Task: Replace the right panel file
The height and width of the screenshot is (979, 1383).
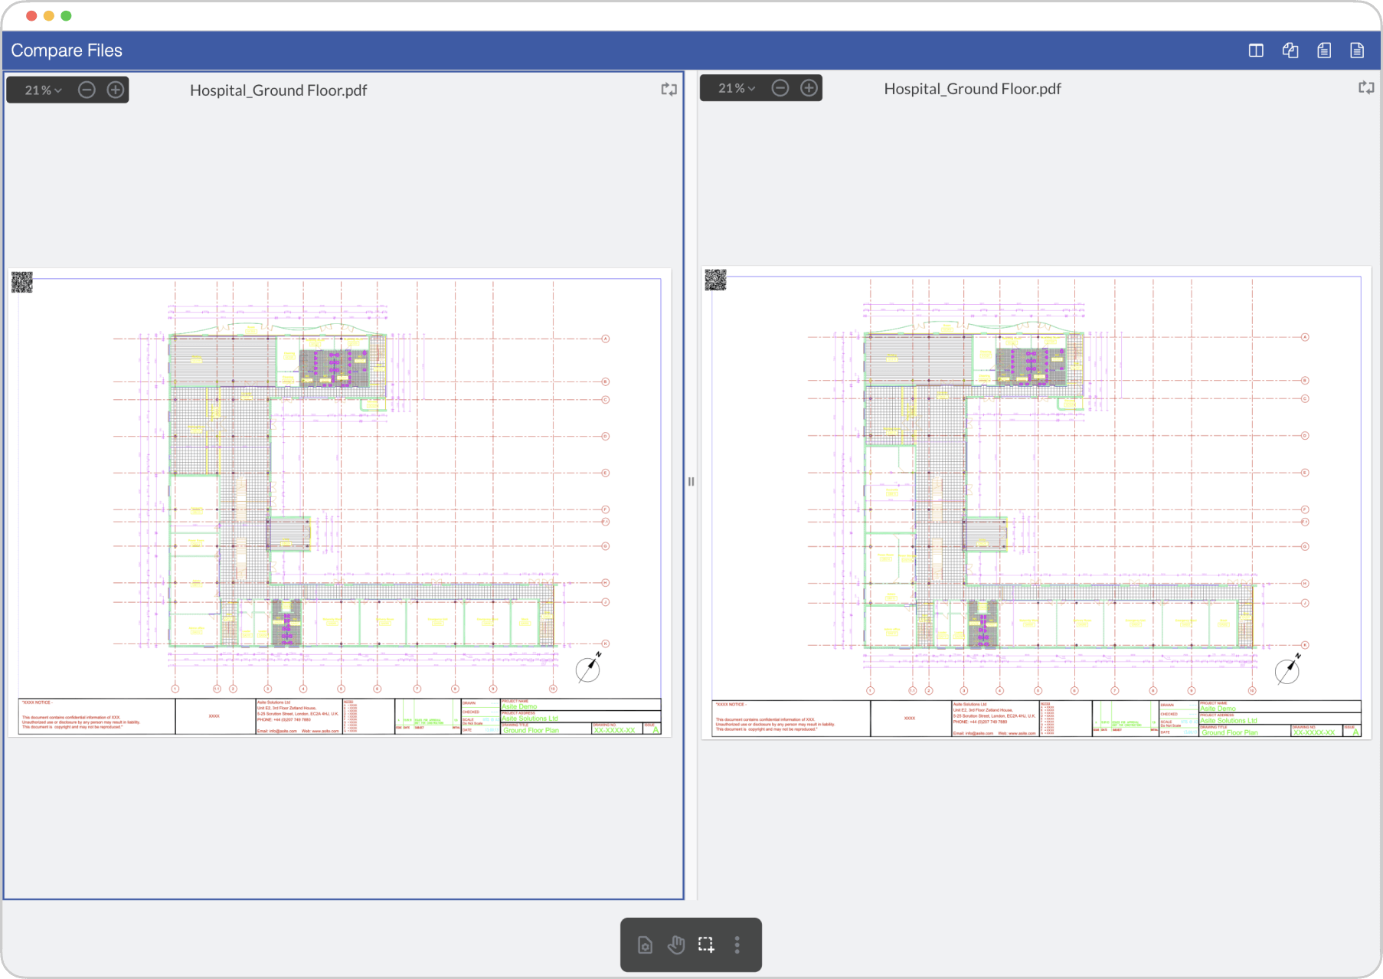Action: point(1366,88)
